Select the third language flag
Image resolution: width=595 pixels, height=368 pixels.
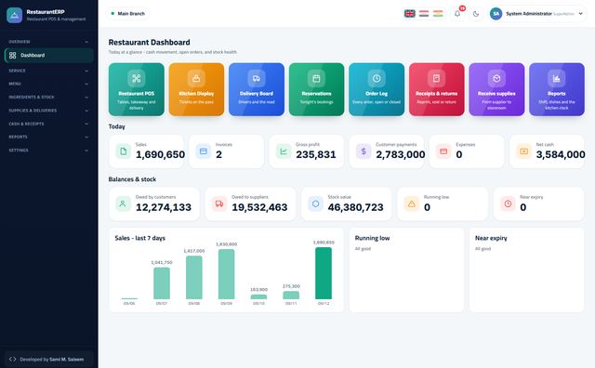(438, 14)
